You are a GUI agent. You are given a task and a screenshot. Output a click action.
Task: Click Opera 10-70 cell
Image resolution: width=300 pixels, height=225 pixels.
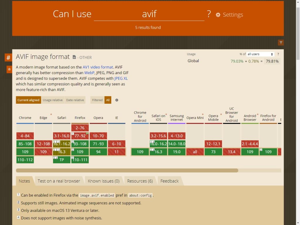click(x=98, y=136)
